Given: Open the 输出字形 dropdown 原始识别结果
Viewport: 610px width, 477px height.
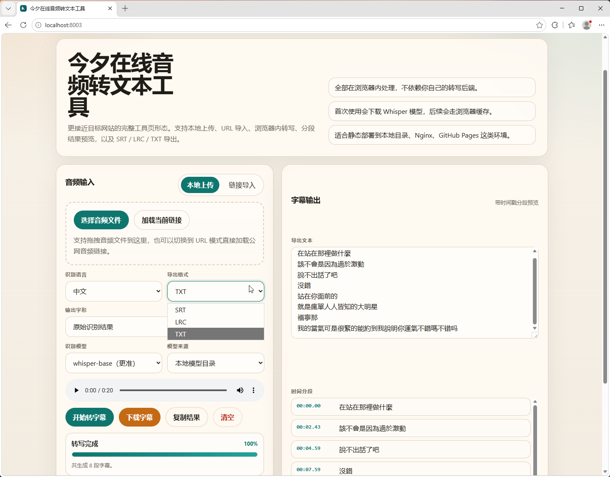Looking at the screenshot, I should [116, 327].
